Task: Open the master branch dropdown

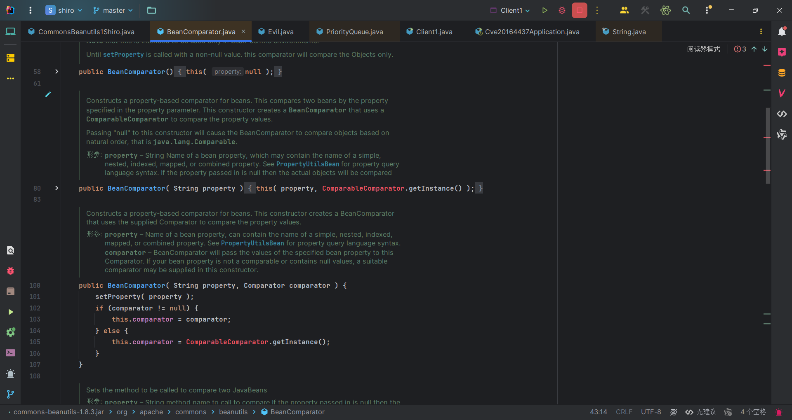Action: tap(113, 10)
